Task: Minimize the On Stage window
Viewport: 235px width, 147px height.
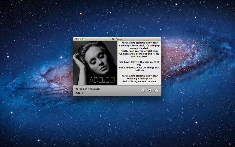Action: pos(79,39)
